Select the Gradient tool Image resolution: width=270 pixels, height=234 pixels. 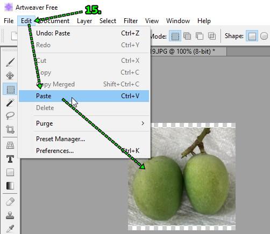(x=10, y=186)
